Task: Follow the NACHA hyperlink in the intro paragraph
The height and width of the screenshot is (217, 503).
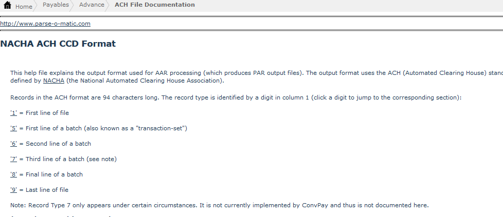Action: coord(53,81)
